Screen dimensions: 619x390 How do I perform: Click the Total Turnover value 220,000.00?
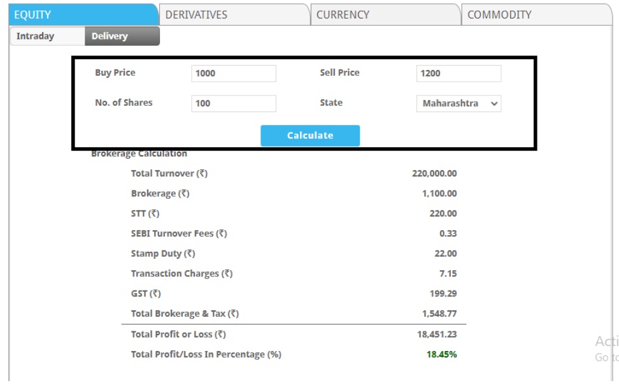(434, 173)
